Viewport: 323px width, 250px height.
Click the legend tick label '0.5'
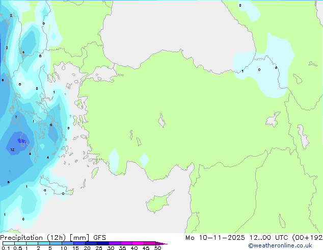(17, 248)
